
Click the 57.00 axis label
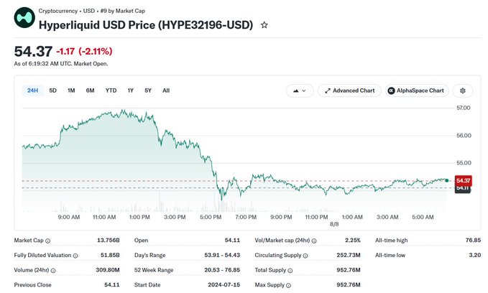tap(464, 108)
